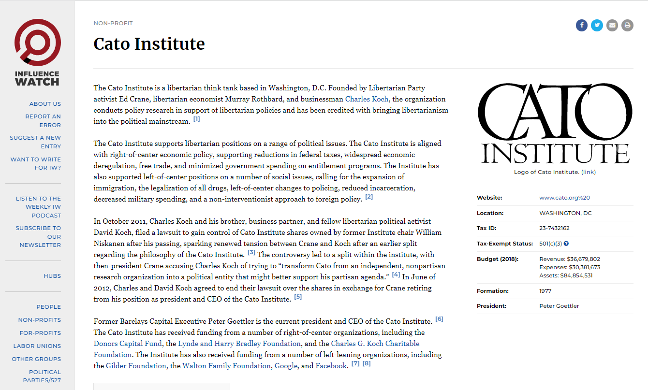Click the WASHINGTON, DC location value
Viewport: 648px width, 390px height.
[565, 213]
